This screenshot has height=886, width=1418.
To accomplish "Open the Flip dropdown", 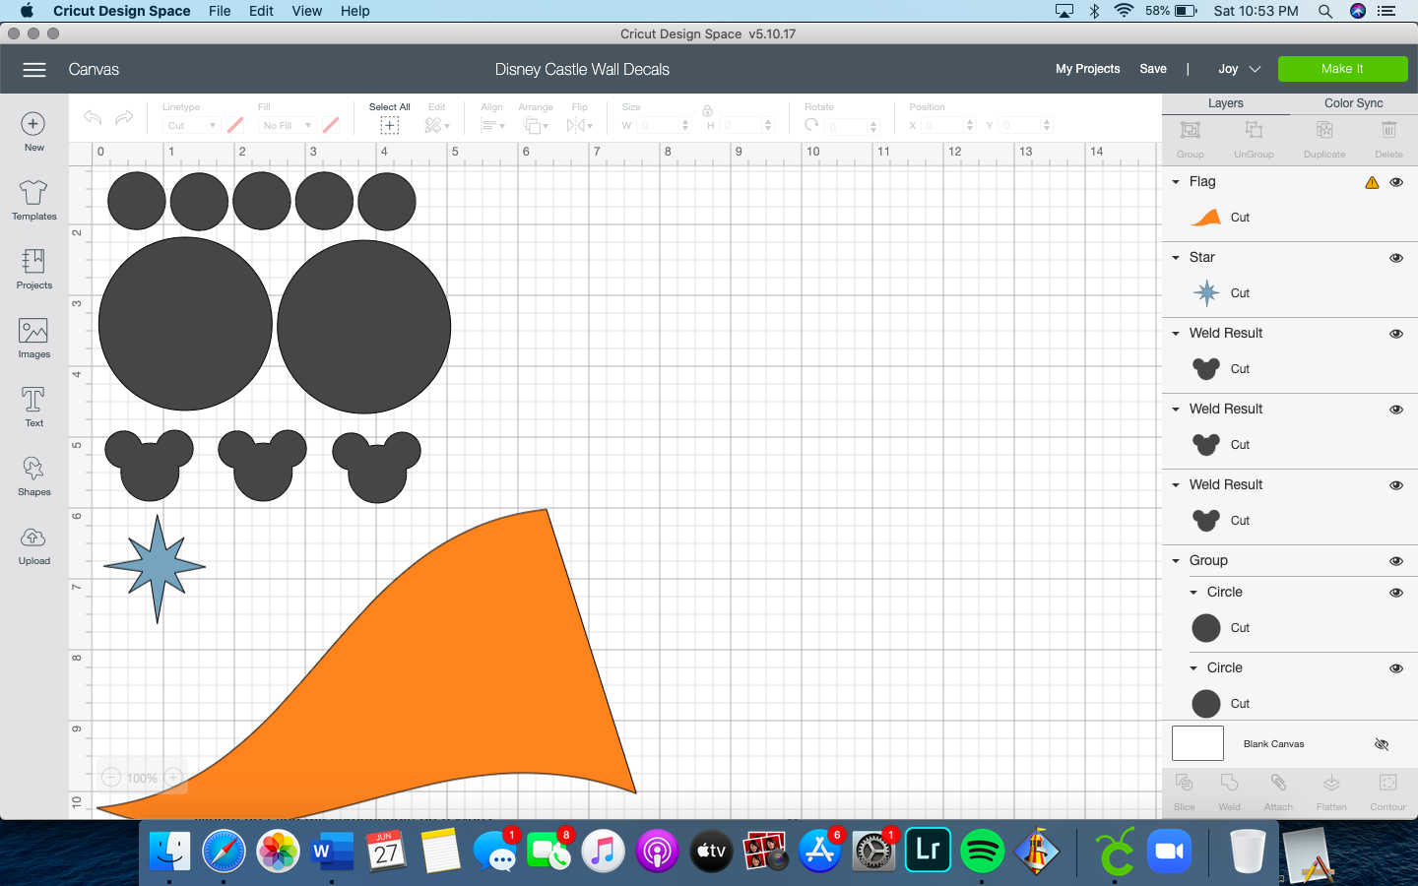I will pyautogui.click(x=580, y=125).
